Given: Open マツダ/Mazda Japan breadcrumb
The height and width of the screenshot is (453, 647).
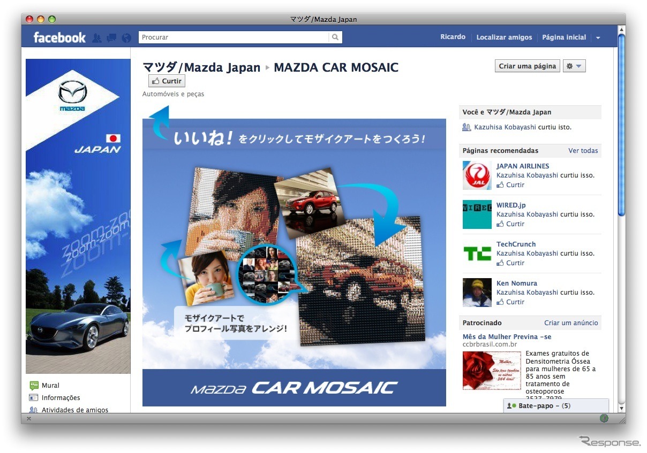Looking at the screenshot, I should [201, 67].
